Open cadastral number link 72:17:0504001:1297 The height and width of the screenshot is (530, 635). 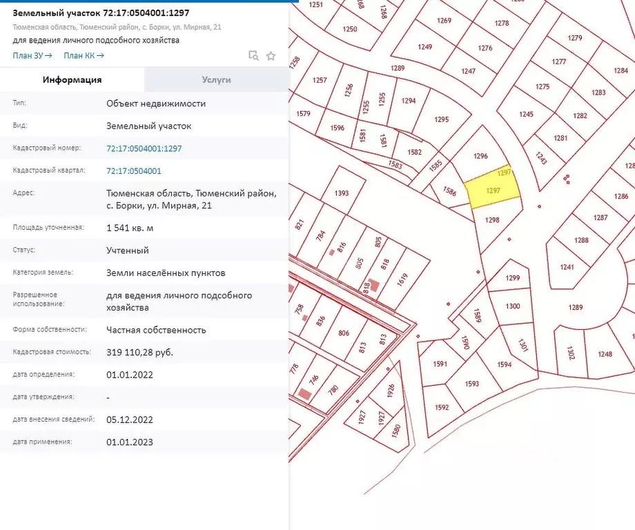point(144,148)
